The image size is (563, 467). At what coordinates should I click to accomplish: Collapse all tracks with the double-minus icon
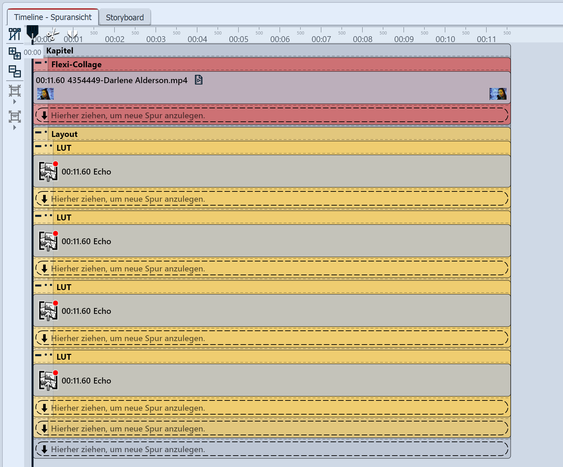point(14,71)
